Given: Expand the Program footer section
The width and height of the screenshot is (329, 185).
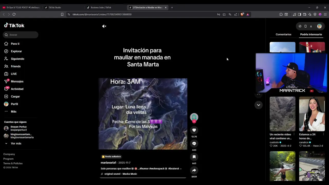Looking at the screenshot, I should pyautogui.click(x=8, y=159).
